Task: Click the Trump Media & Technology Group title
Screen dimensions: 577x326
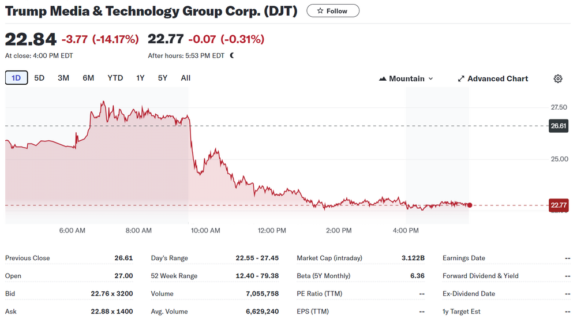Action: pos(151,11)
